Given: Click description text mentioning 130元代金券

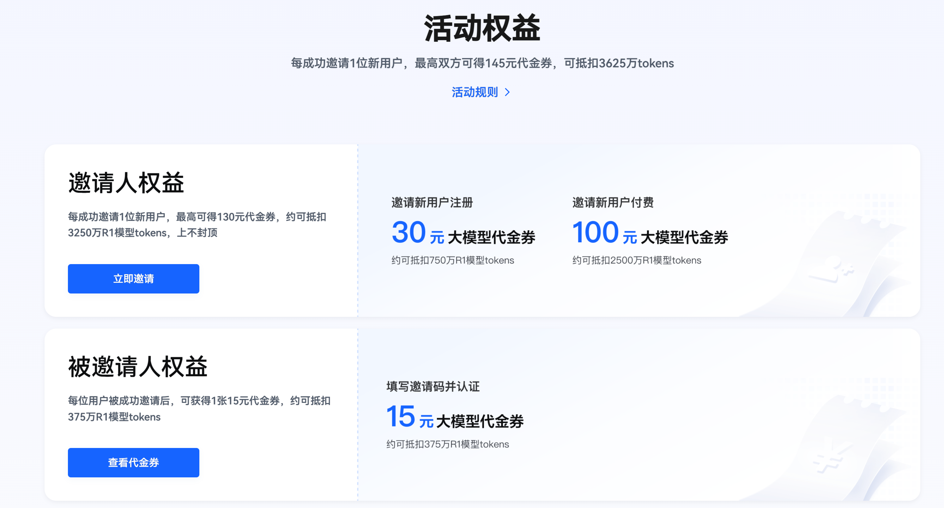Looking at the screenshot, I should coord(197,225).
